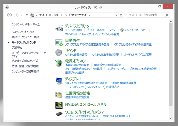Image resolution: width=178 pixels, height=126 pixels.
Task: Click 省電力の設定の変更 link
Action: coord(77,65)
